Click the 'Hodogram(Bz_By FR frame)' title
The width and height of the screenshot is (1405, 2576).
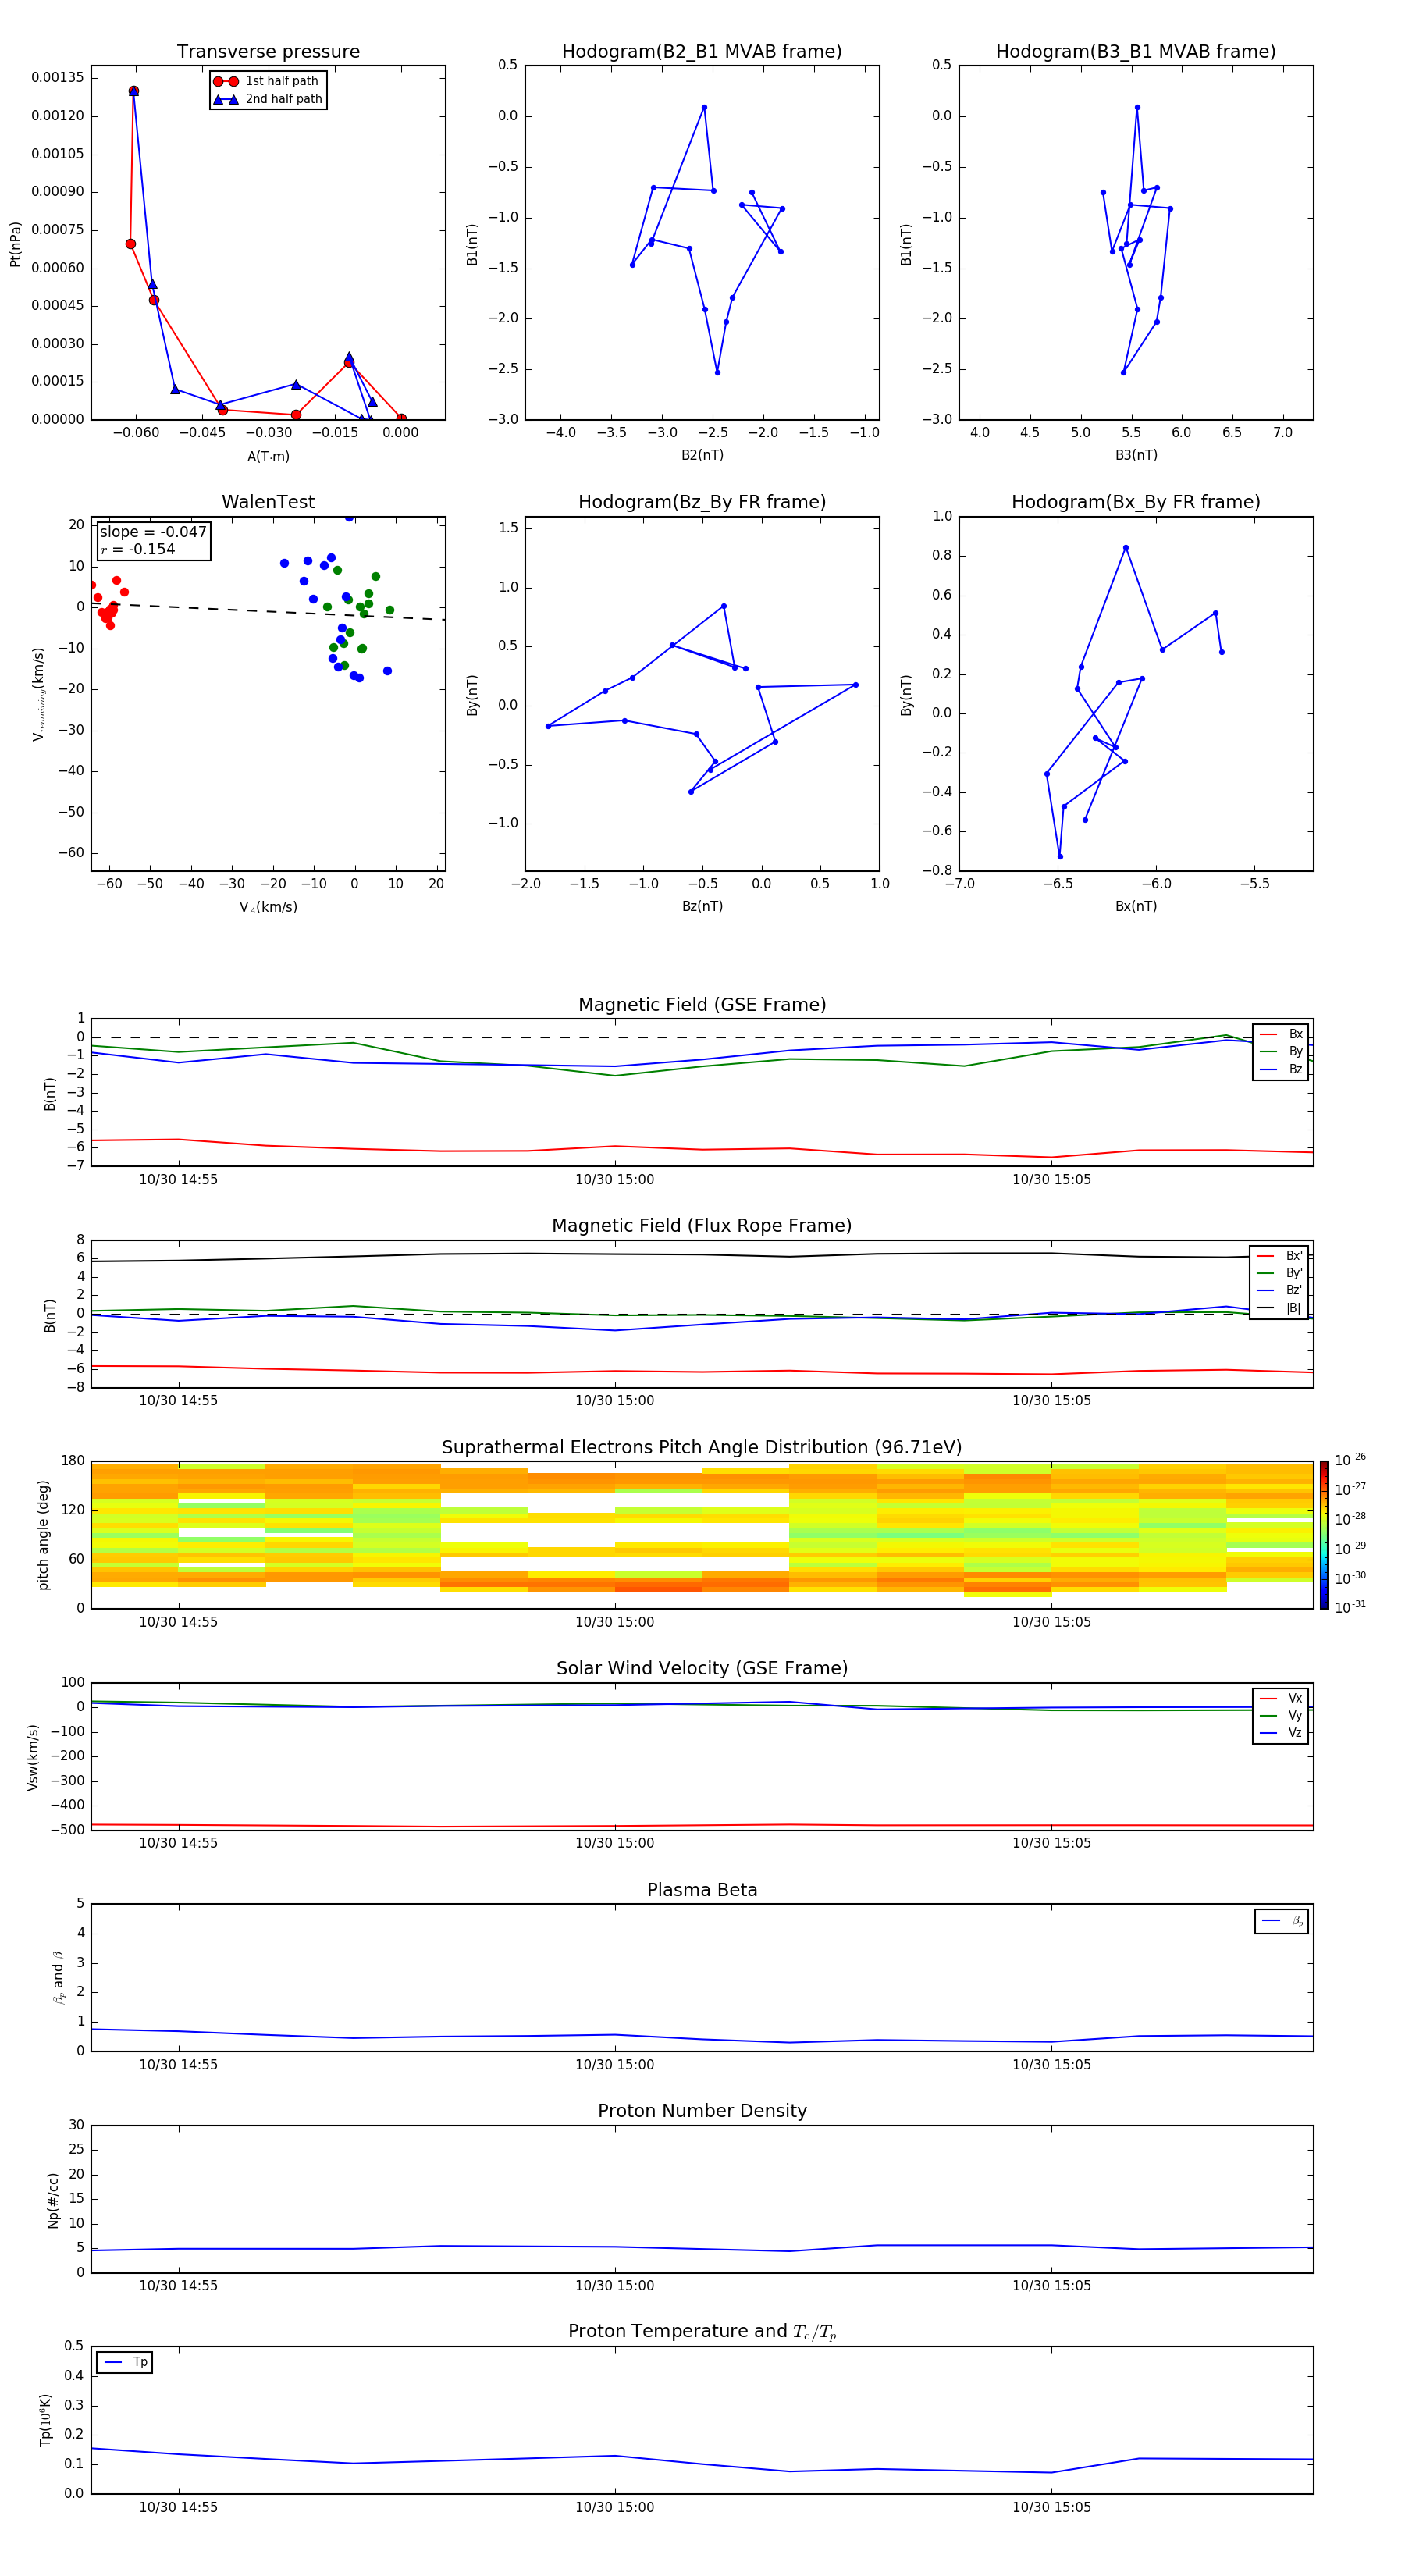702,502
